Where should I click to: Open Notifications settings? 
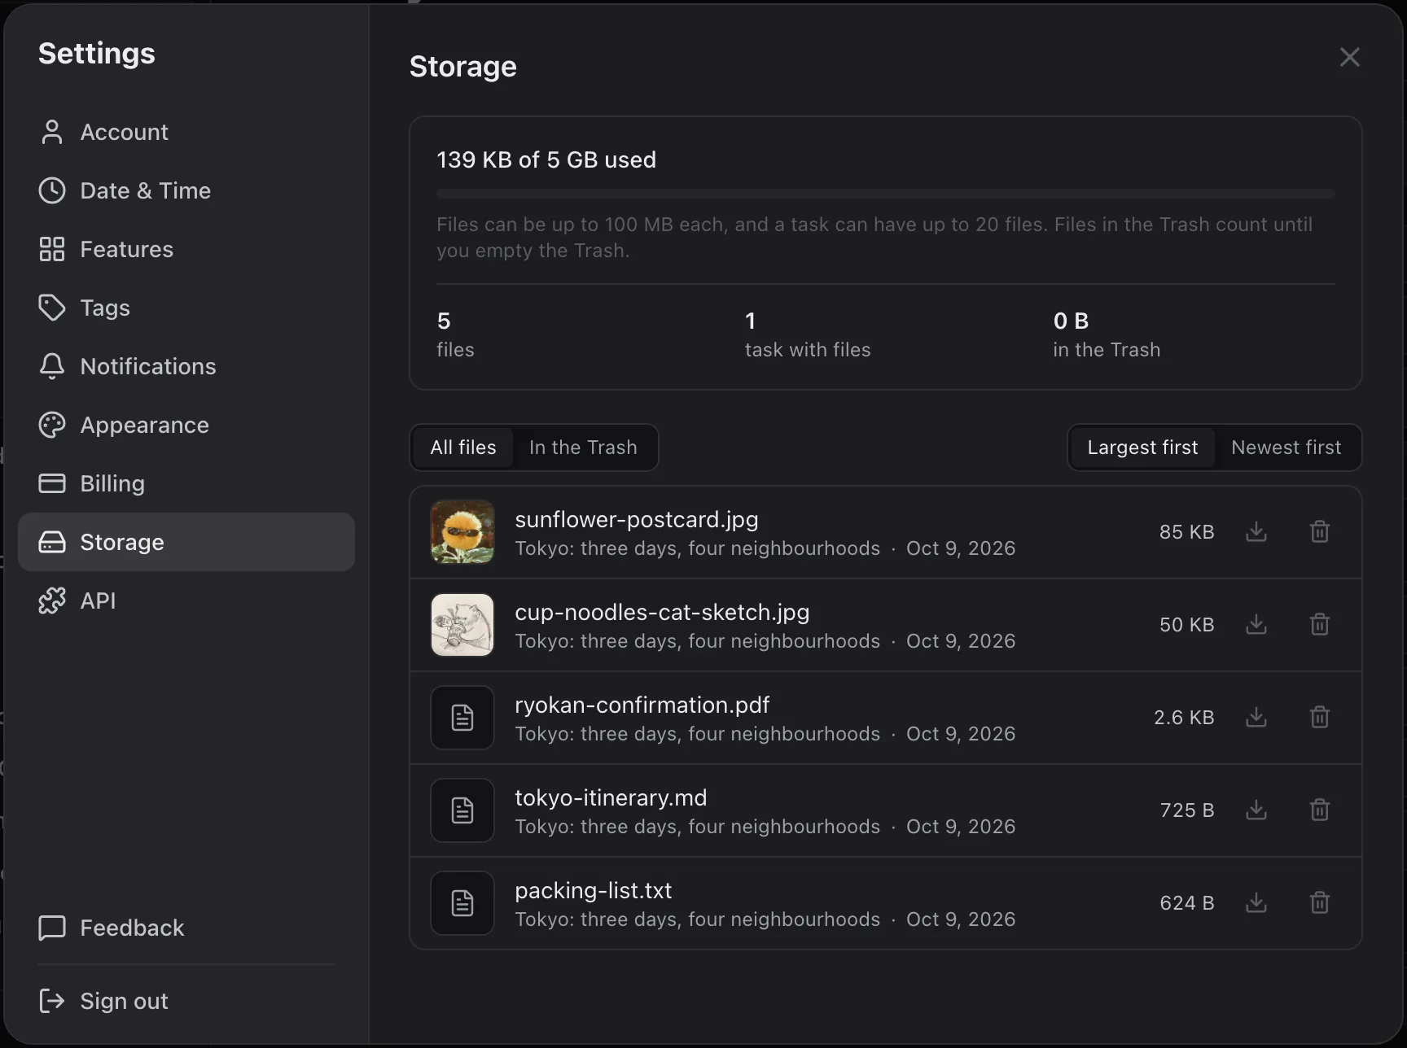[186, 366]
